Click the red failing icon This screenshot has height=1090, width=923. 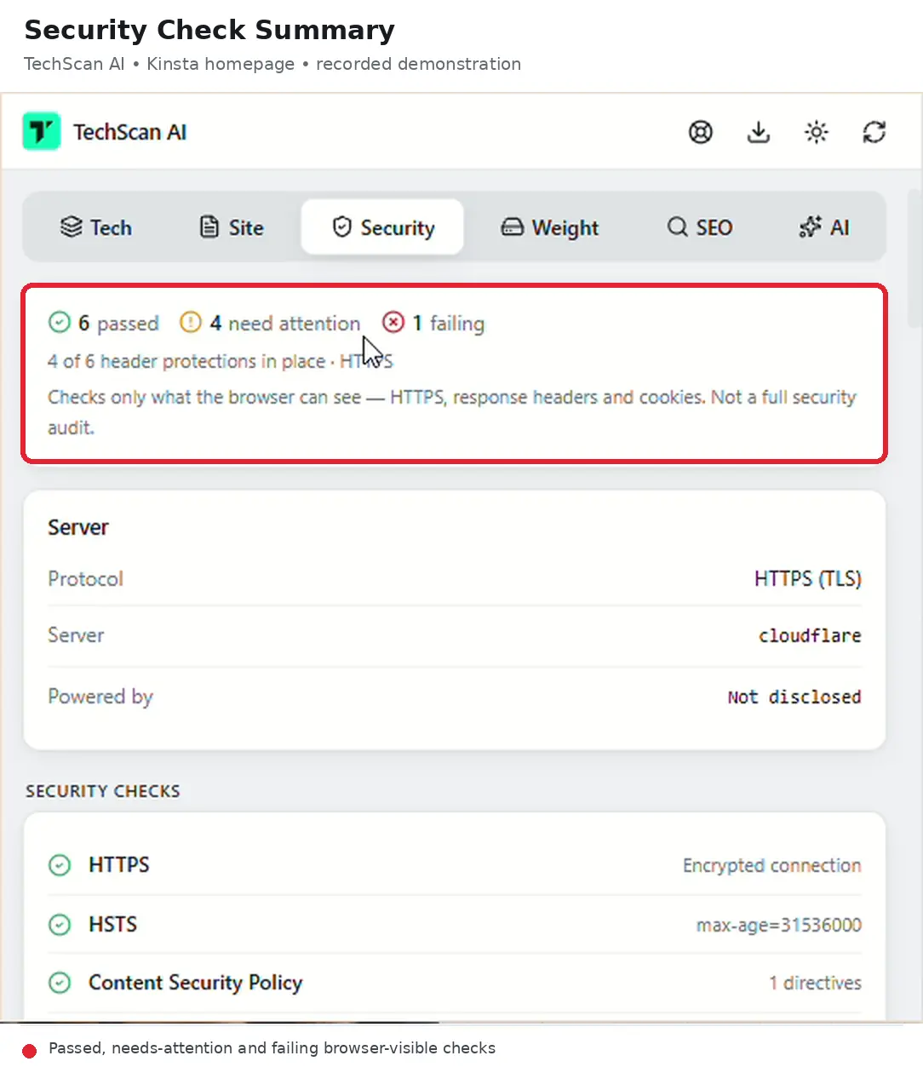[x=393, y=323]
